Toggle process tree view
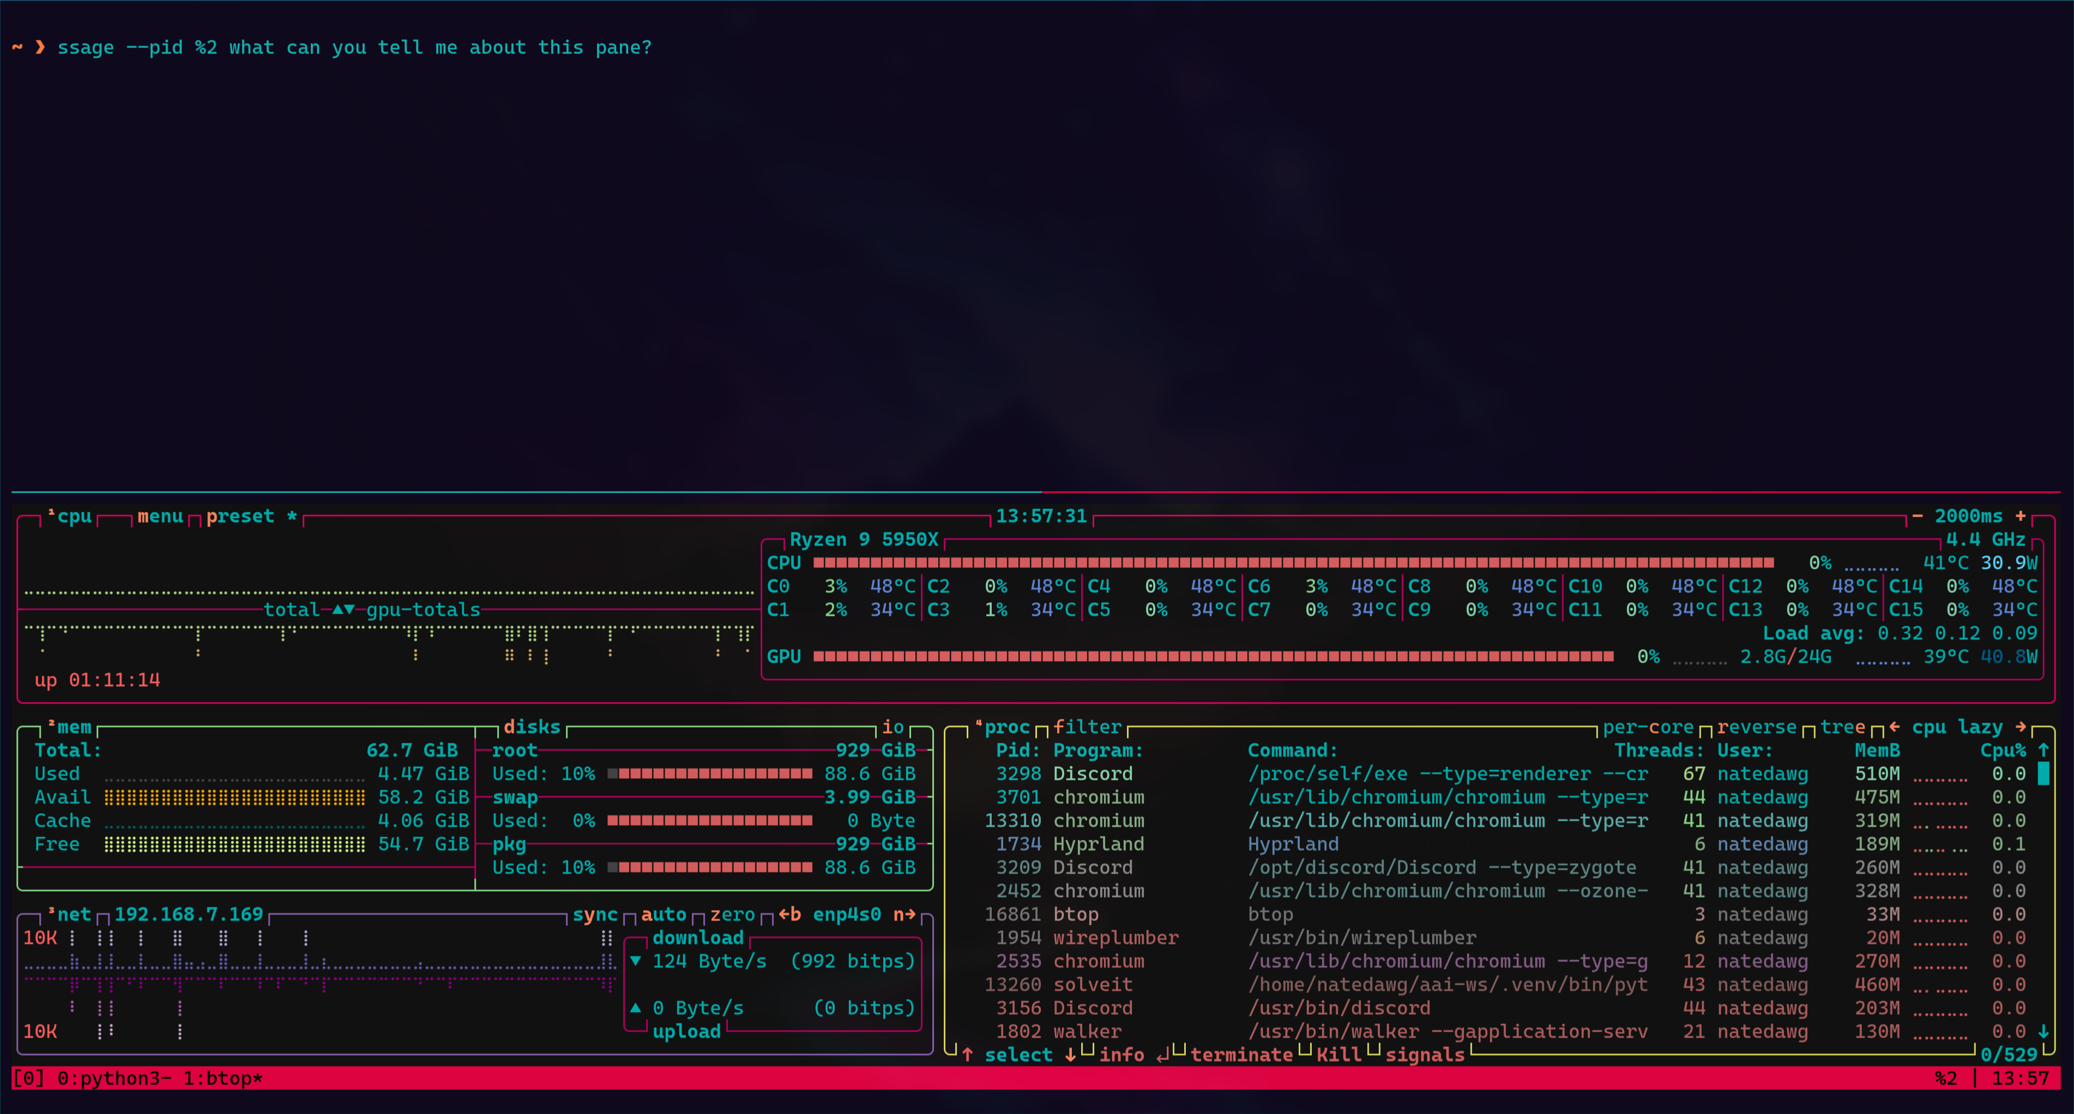Screen dimensions: 2074x1114 (1843, 727)
